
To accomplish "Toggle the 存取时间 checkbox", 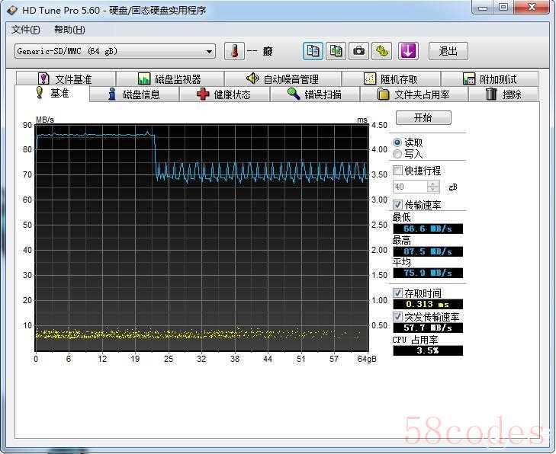I will point(398,293).
